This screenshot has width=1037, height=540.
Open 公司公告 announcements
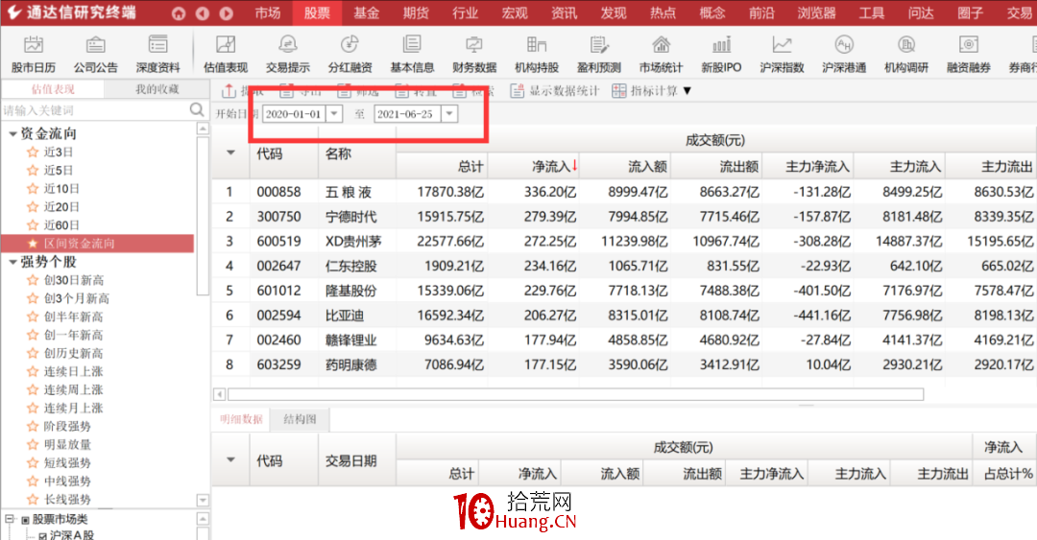click(95, 55)
